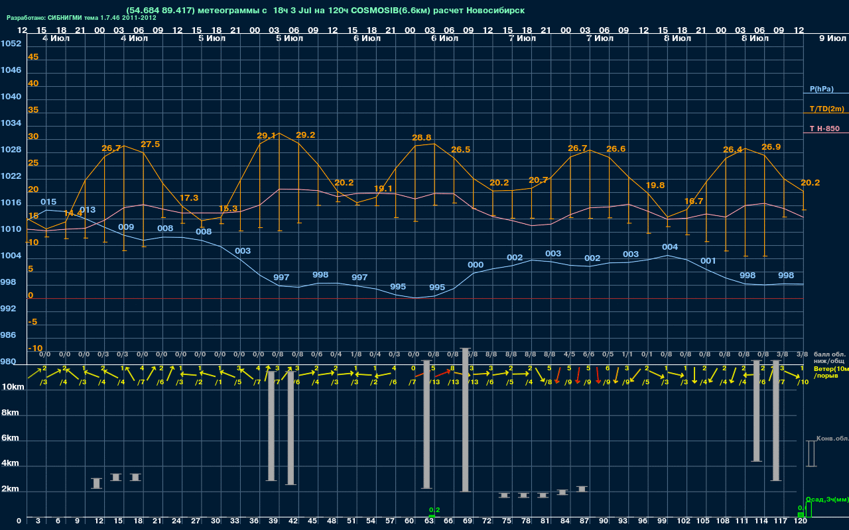Click the 980 pressure axis label
The height and width of the screenshot is (530, 849).
(9, 361)
